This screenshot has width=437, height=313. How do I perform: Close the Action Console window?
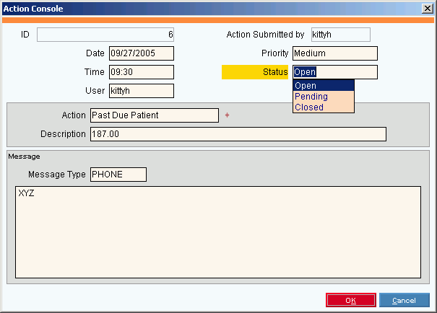tap(427, 9)
